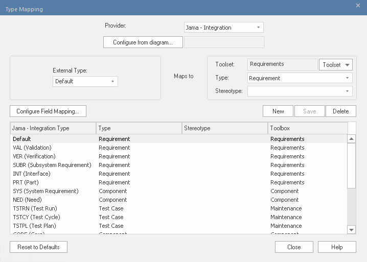Open Help for this dialog
Image resolution: width=367 pixels, height=262 pixels.
click(337, 247)
